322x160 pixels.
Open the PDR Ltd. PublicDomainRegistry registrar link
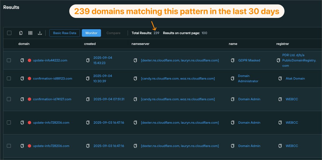299,60
